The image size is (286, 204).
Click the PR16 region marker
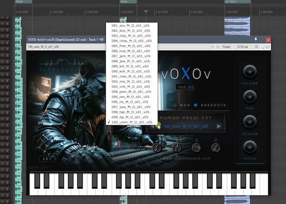tap(128, 1)
